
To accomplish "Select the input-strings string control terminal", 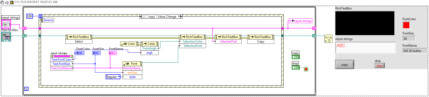I will point(6,24).
